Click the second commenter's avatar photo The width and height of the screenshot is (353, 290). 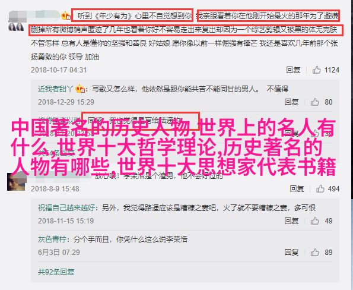click(16, 182)
